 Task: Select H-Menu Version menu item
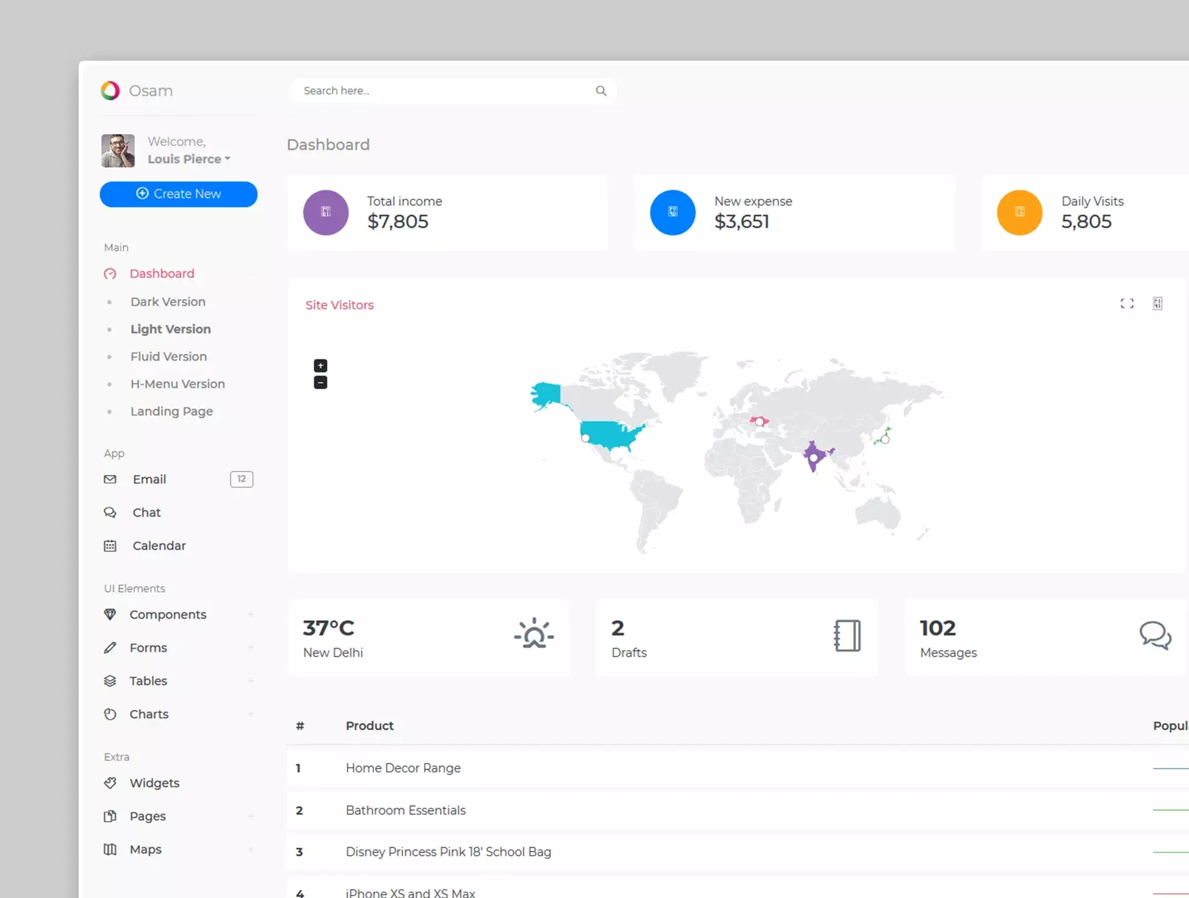(x=178, y=384)
